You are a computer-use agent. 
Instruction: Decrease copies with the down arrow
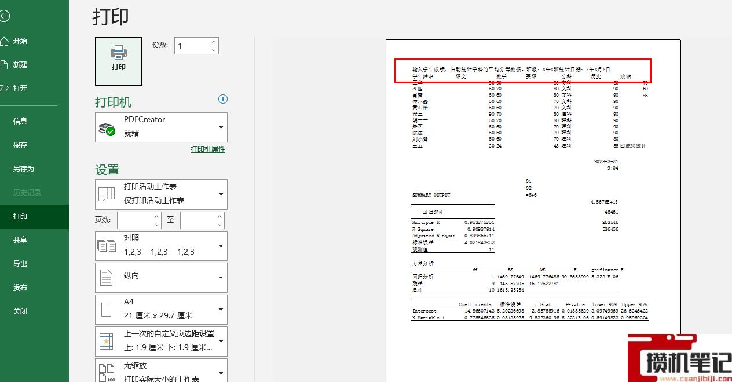click(214, 50)
